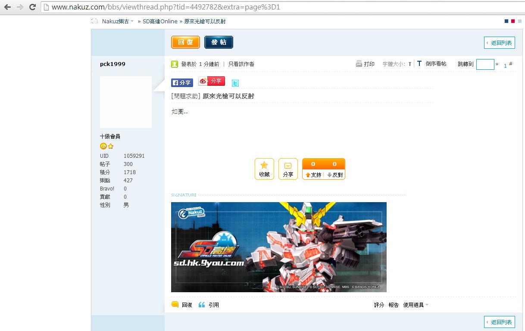This screenshot has width=525, height=331.
Task: Click the 樂點 value 427
Action: (x=128, y=181)
